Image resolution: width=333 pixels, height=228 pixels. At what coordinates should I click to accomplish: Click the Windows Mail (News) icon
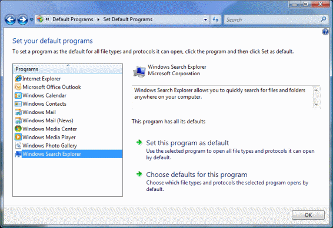tap(18, 120)
